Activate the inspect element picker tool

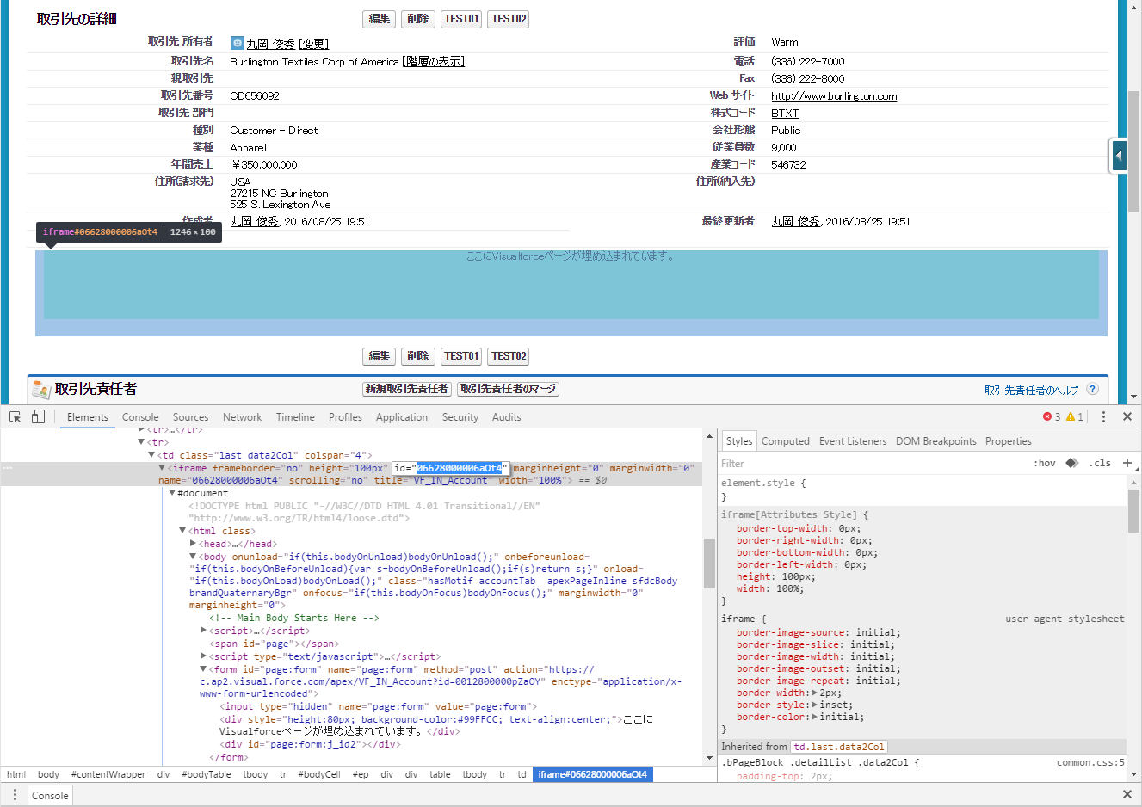[x=15, y=416]
